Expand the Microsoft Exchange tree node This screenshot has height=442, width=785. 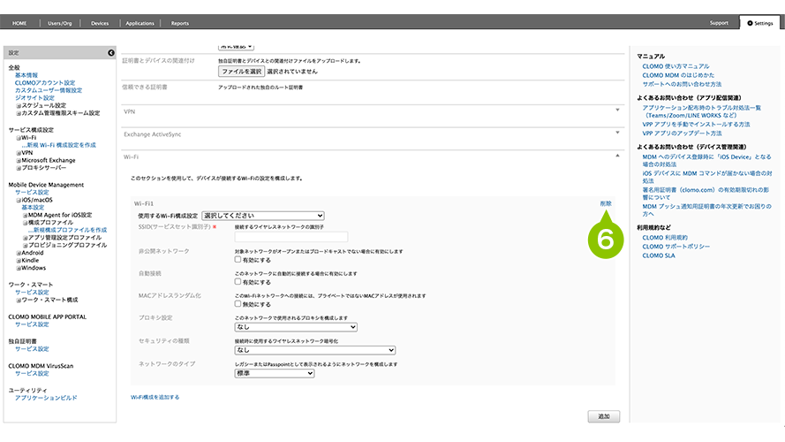pyautogui.click(x=19, y=160)
